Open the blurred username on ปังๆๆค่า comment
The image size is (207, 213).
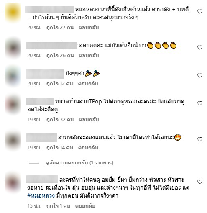[x=45, y=74]
